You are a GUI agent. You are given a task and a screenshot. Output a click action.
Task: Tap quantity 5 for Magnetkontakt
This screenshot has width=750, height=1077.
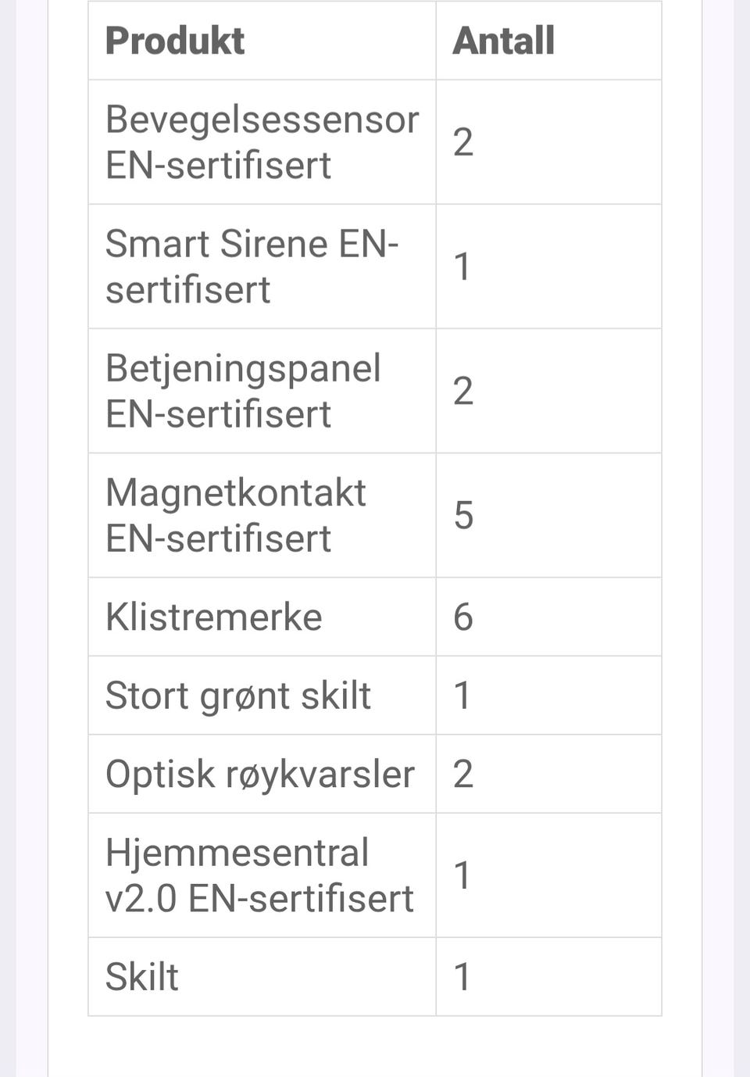click(463, 515)
